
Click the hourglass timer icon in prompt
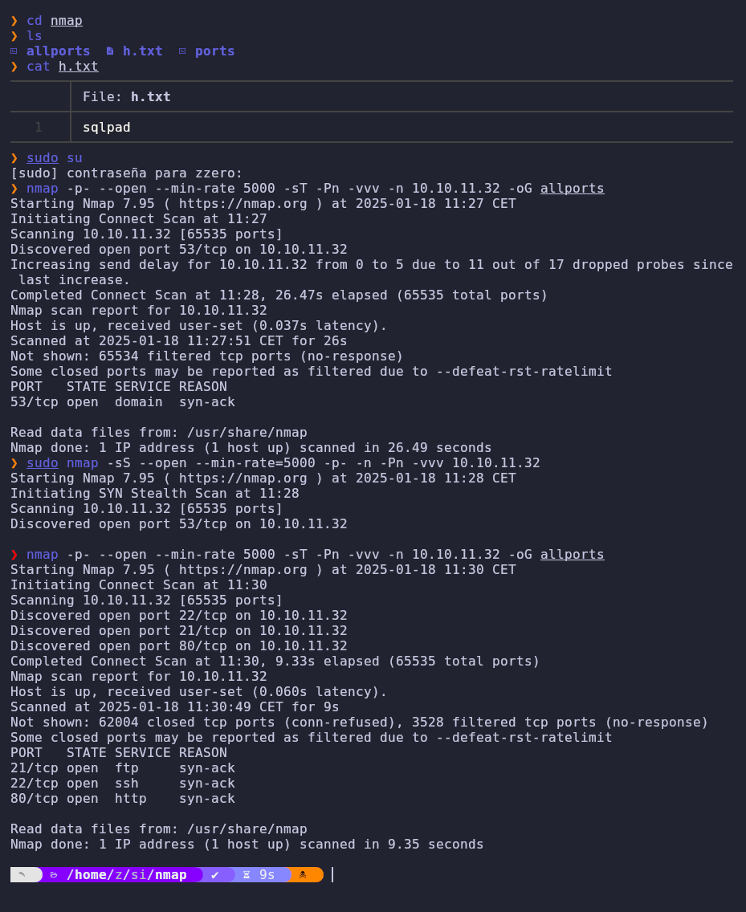(247, 875)
